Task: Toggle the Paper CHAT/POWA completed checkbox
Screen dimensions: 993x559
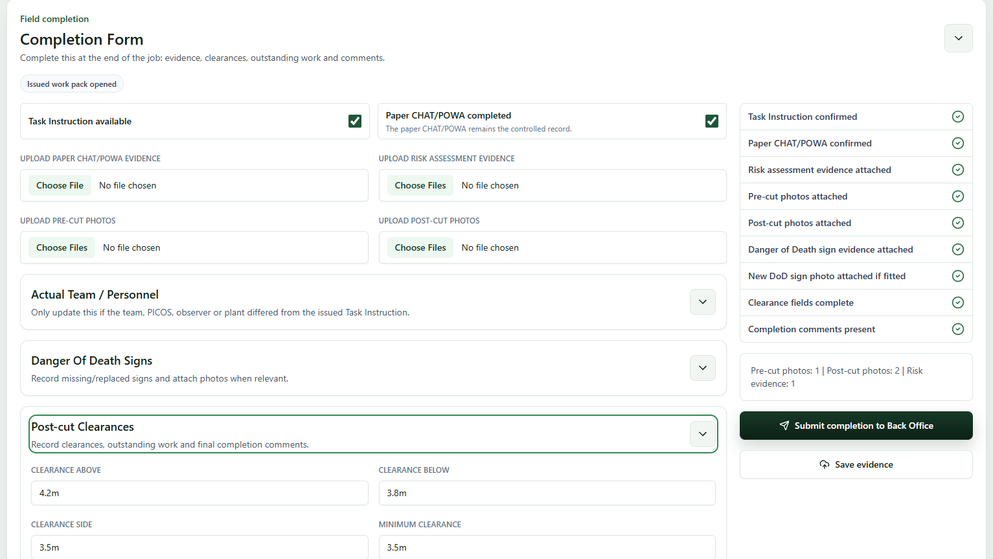Action: pos(712,121)
